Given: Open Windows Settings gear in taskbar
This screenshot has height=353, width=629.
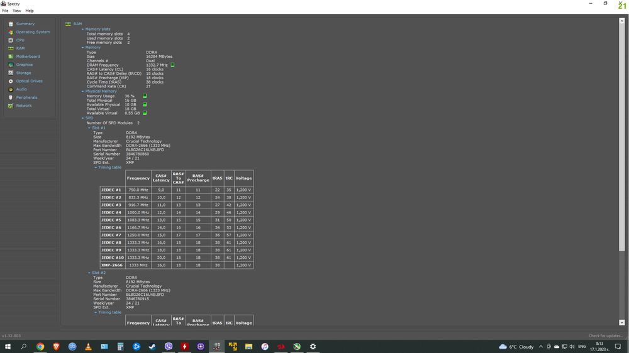Looking at the screenshot, I should pyautogui.click(x=313, y=347).
